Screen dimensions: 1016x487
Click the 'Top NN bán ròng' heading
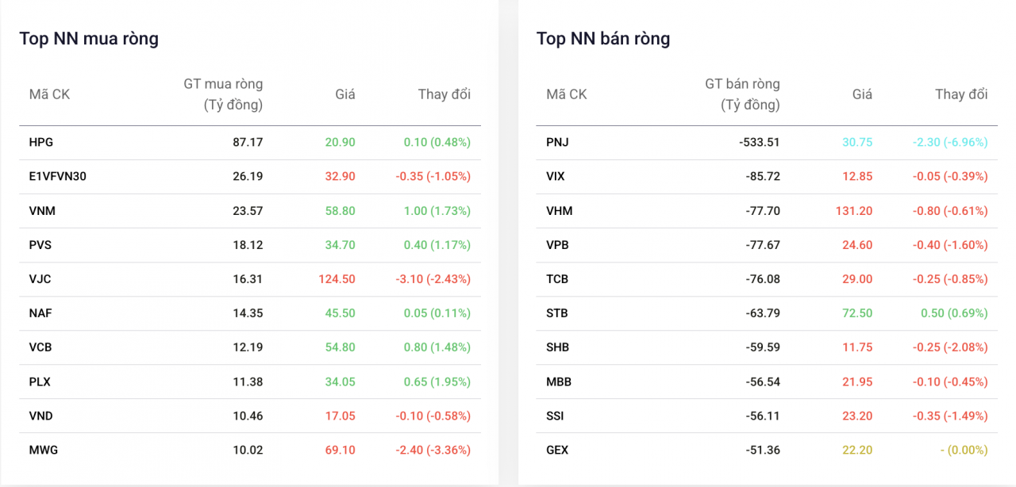tap(603, 39)
